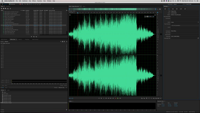Screen dimensions: 200x113
Task: Click the Import File icon in Files panel
Action: (x=3, y=8)
